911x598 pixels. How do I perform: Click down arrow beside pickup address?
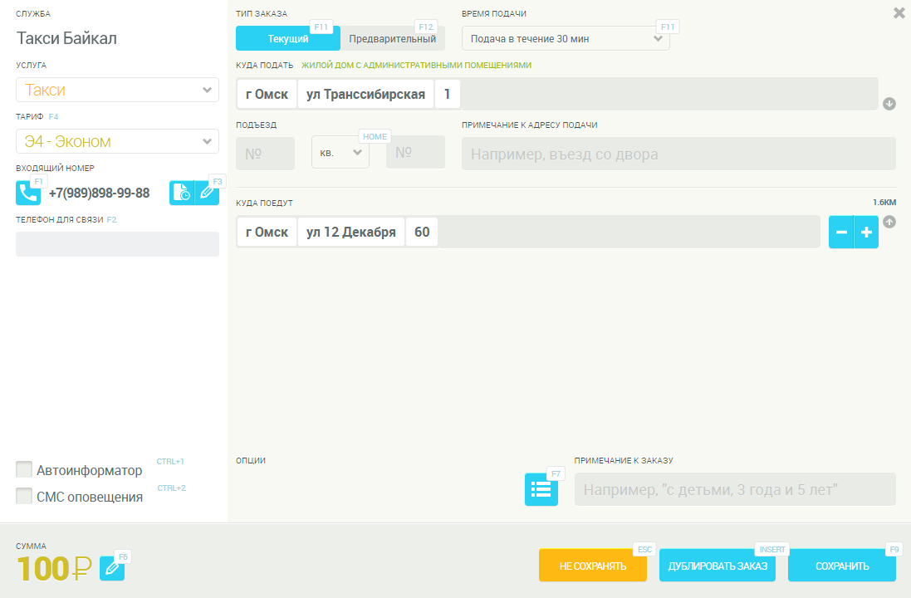(x=889, y=104)
